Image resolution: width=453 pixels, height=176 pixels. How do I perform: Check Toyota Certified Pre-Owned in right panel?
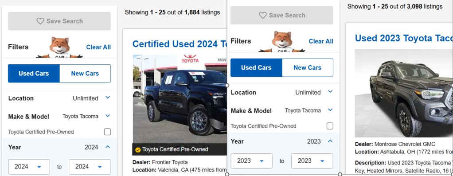pyautogui.click(x=330, y=126)
